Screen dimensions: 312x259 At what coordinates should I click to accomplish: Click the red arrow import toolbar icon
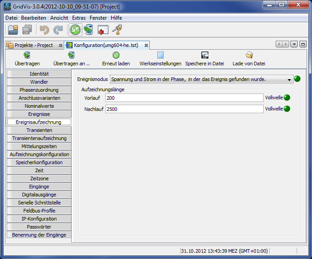103,30
